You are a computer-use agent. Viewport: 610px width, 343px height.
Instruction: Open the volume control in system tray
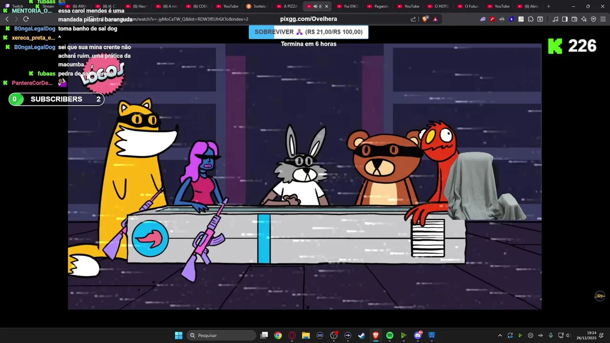tap(568, 335)
